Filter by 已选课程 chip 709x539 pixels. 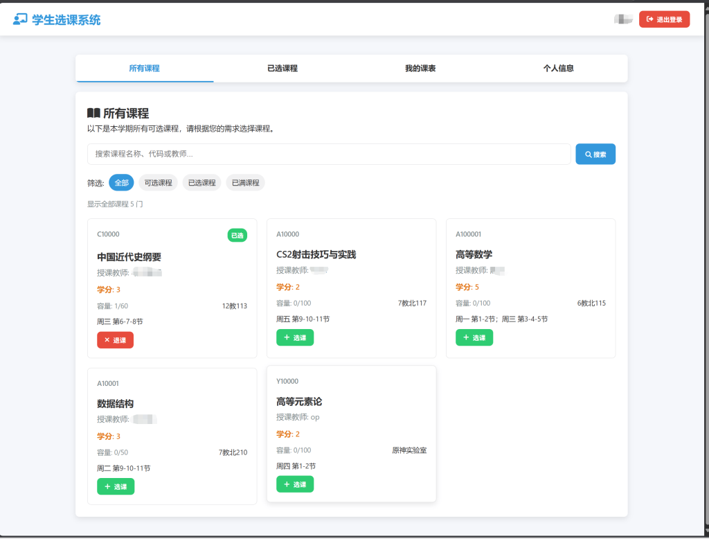point(201,183)
